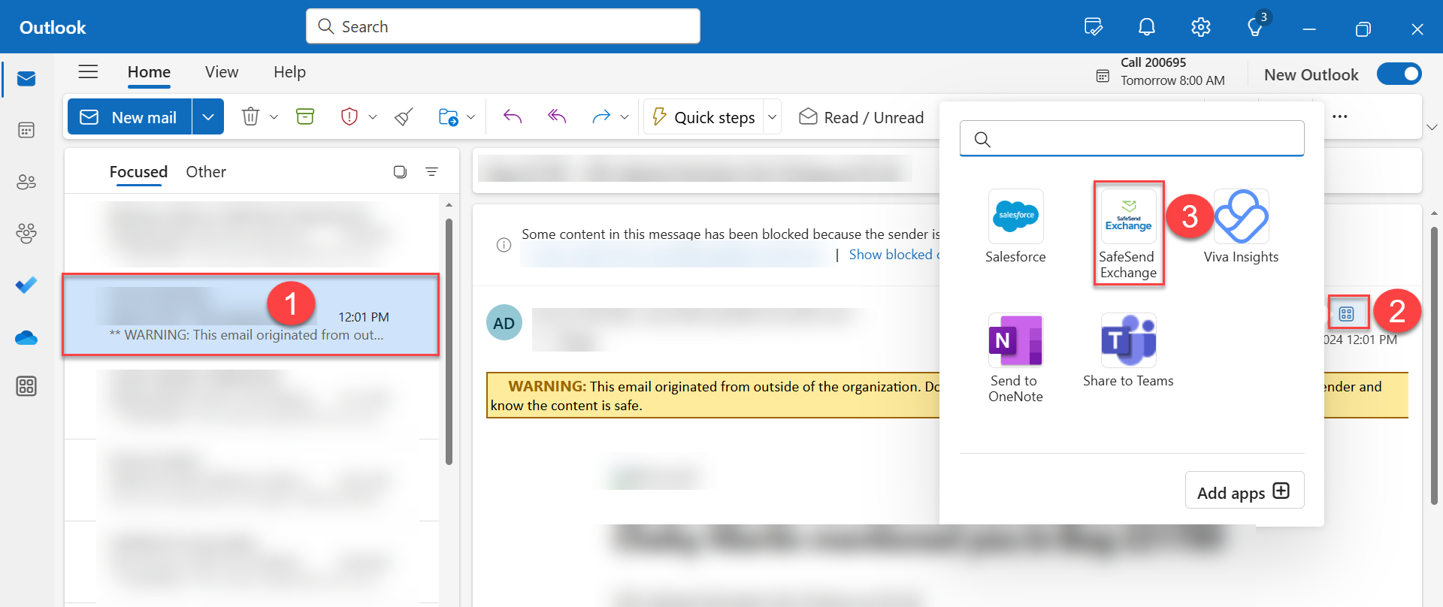Click the AD sender avatar
This screenshot has height=607, width=1443.
[x=504, y=323]
